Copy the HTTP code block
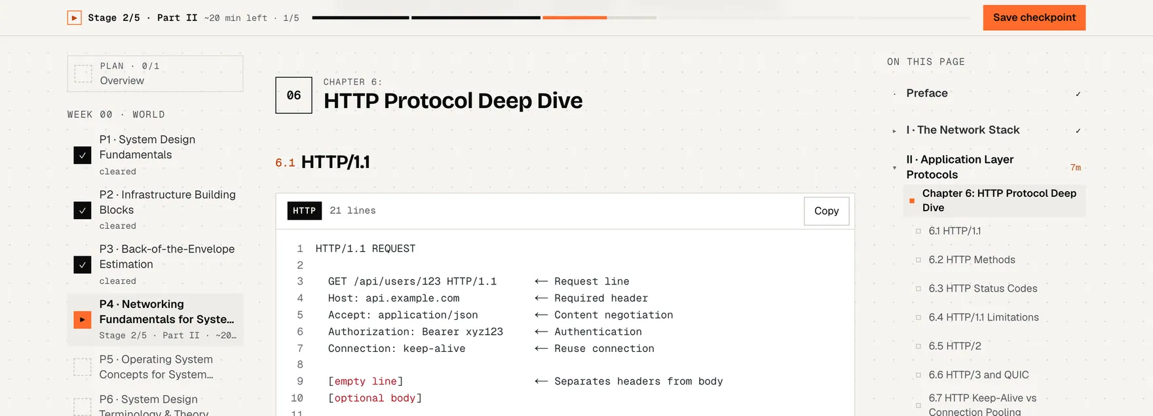1153x416 pixels. click(827, 211)
